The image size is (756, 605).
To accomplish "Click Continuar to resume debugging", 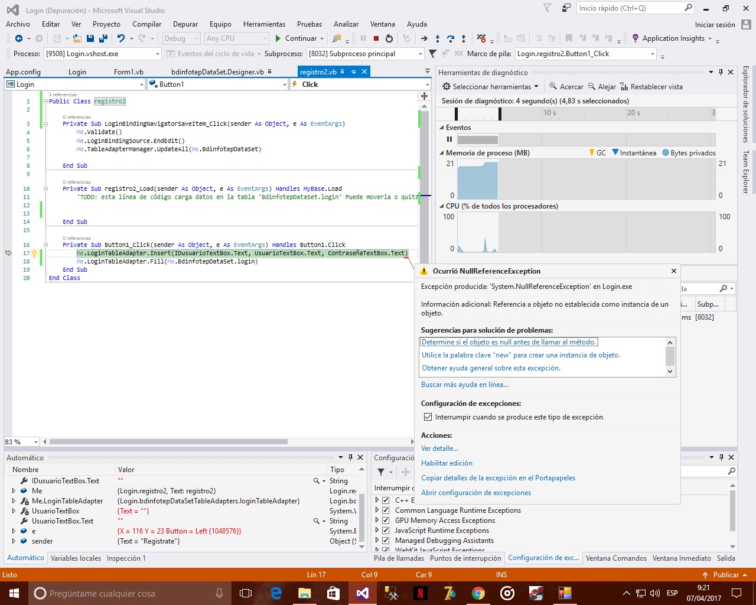I will coord(296,38).
